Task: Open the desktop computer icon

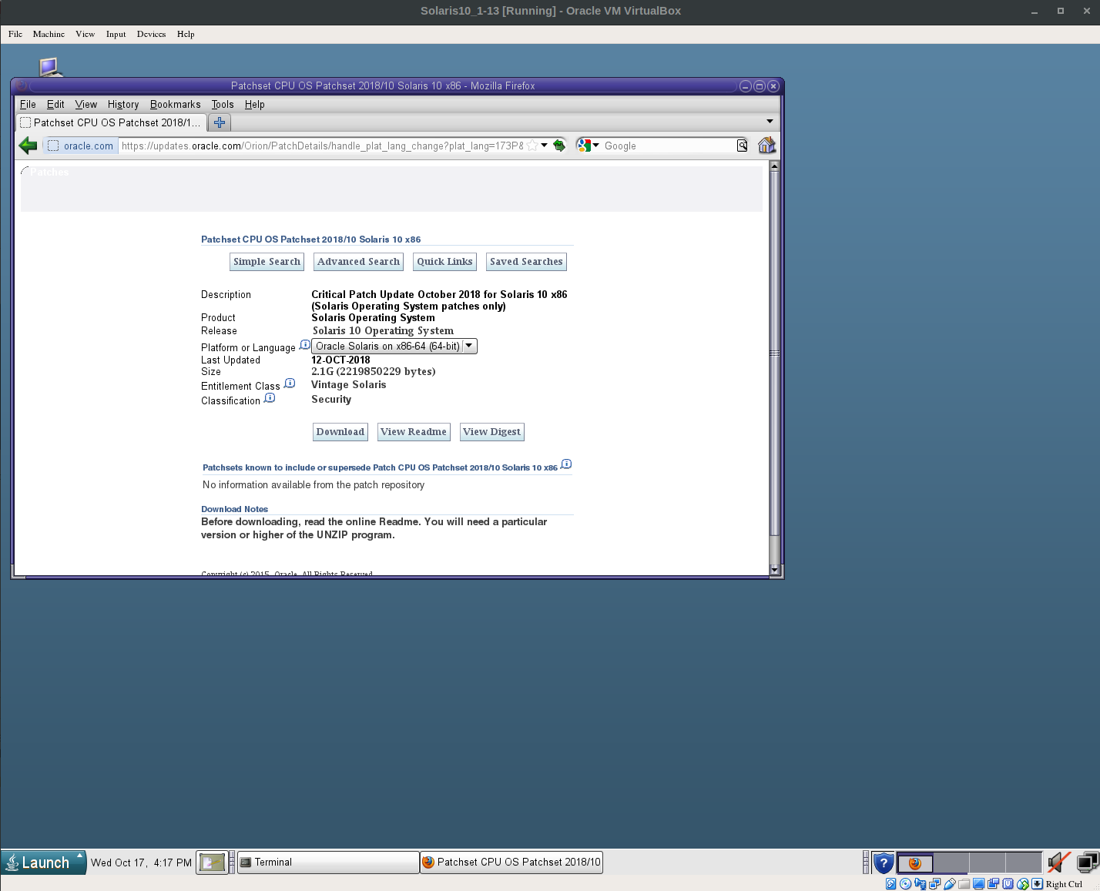Action: (x=49, y=67)
